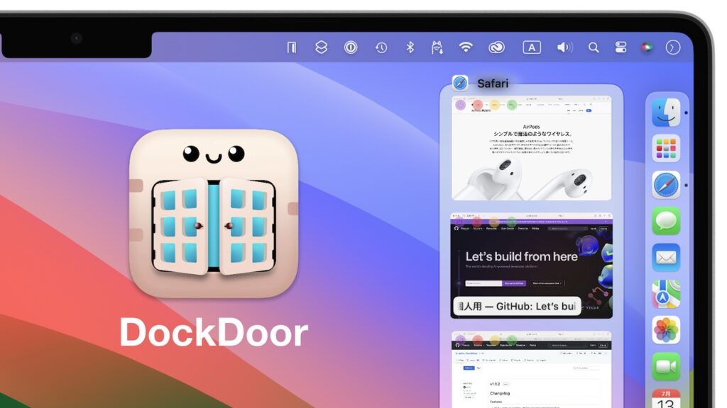727x408 pixels.
Task: Open the input source 'A' menu
Action: (x=530, y=47)
